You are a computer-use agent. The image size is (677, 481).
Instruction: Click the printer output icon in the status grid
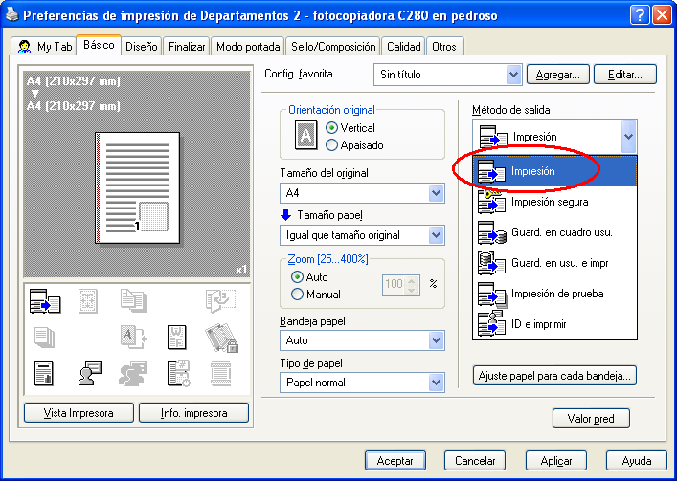pyautogui.click(x=45, y=301)
